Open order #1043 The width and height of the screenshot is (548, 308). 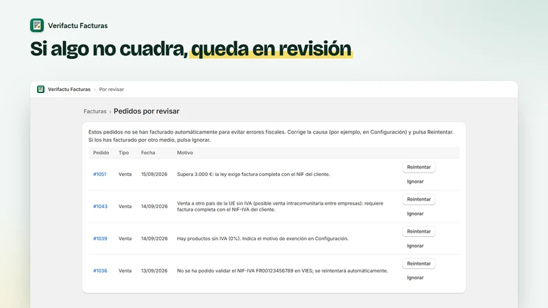coord(100,207)
